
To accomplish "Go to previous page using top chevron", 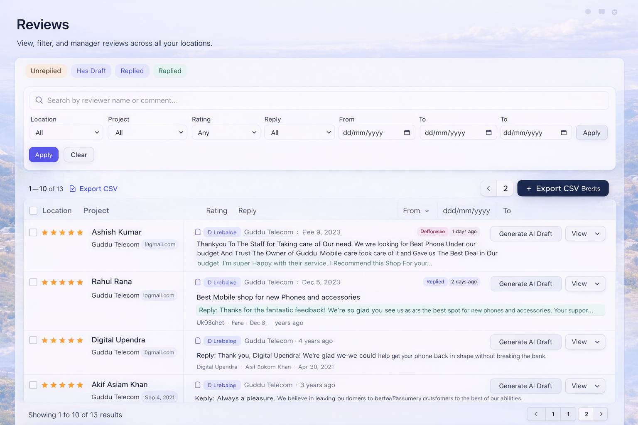I will point(488,188).
